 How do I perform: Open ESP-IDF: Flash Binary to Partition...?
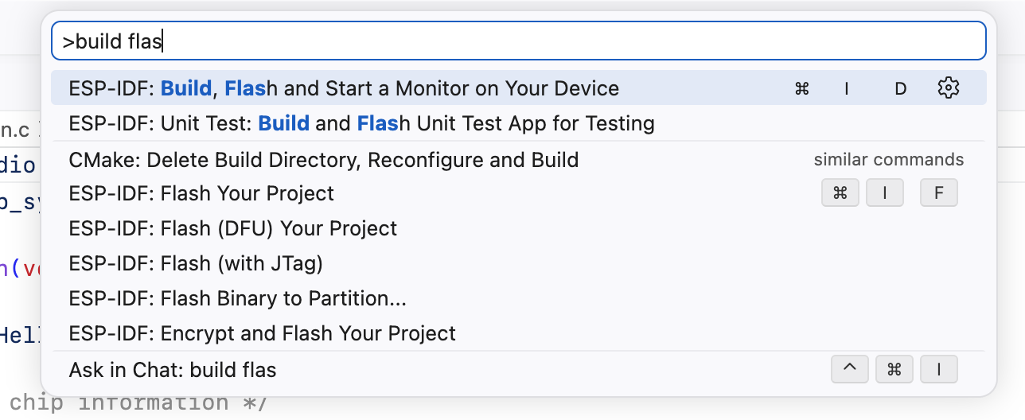[237, 298]
